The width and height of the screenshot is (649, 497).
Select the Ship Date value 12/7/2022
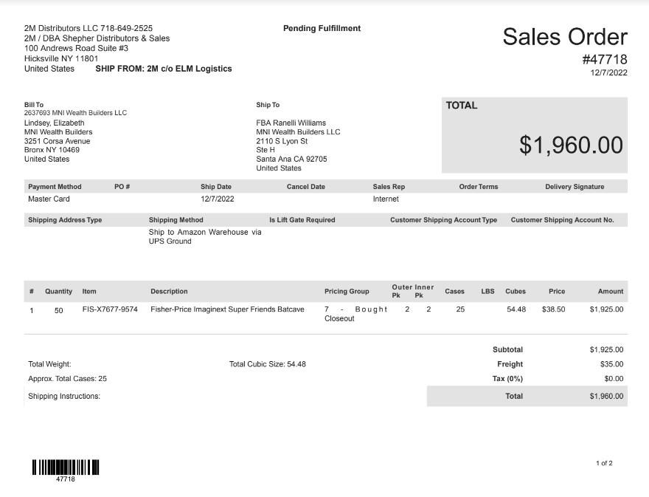click(x=218, y=199)
